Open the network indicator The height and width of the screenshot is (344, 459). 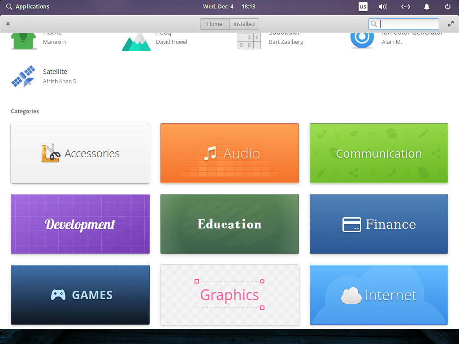[x=405, y=6]
